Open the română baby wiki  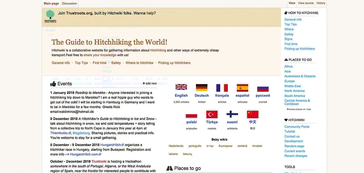[242, 146]
